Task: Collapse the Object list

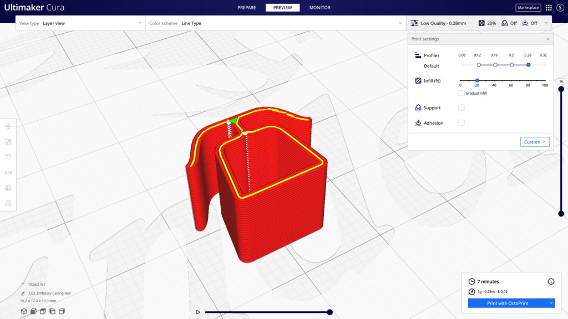Action: click(23, 284)
